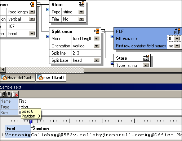The image size is (182, 141).
Task: Click the sample text email v.callaby@nanonull.com
Action: pyautogui.click(x=109, y=135)
